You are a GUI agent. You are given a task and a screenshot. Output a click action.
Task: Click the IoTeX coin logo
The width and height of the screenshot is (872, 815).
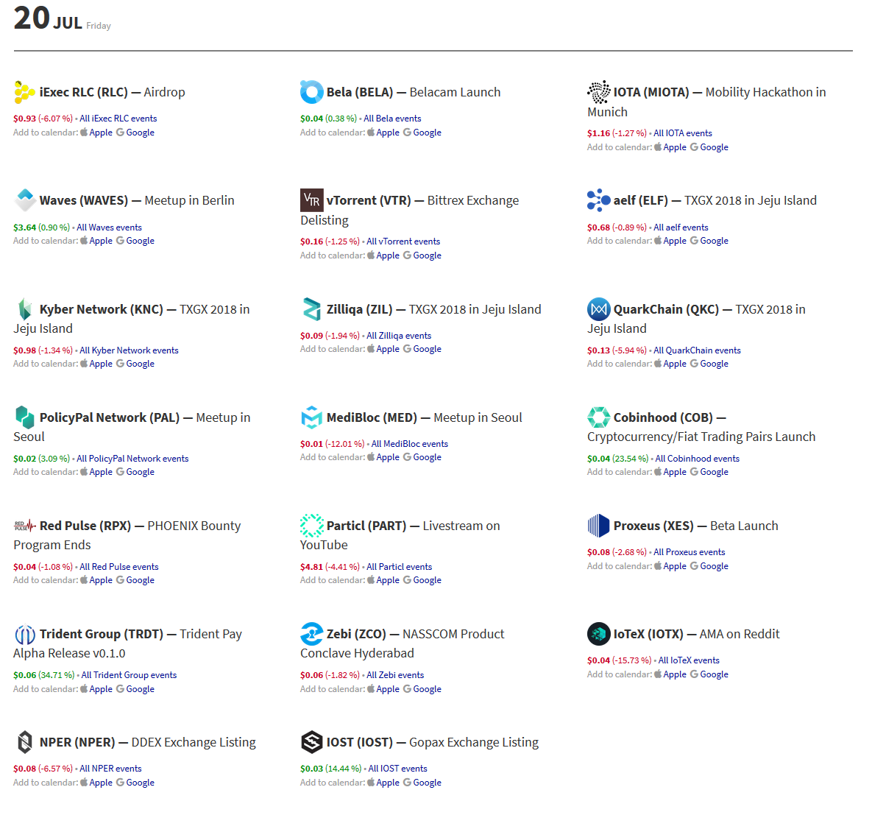(x=598, y=634)
